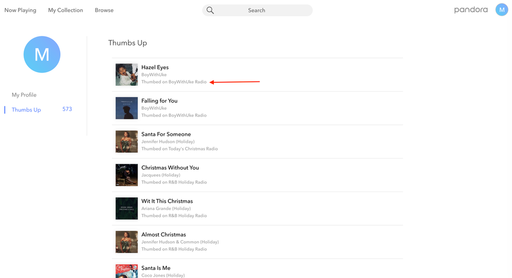Screen dimensions: 512x278
Task: Click the large profile avatar in sidebar
Action: point(42,54)
